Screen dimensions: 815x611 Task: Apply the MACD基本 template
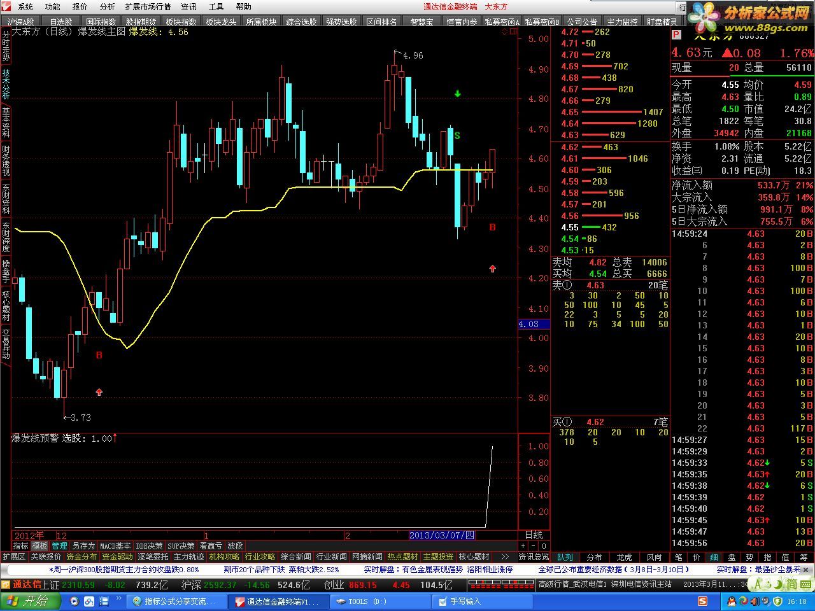[115, 546]
